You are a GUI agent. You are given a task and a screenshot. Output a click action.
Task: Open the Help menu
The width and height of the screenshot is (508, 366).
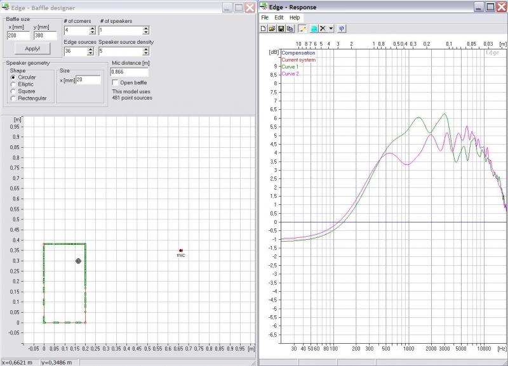pyautogui.click(x=295, y=17)
